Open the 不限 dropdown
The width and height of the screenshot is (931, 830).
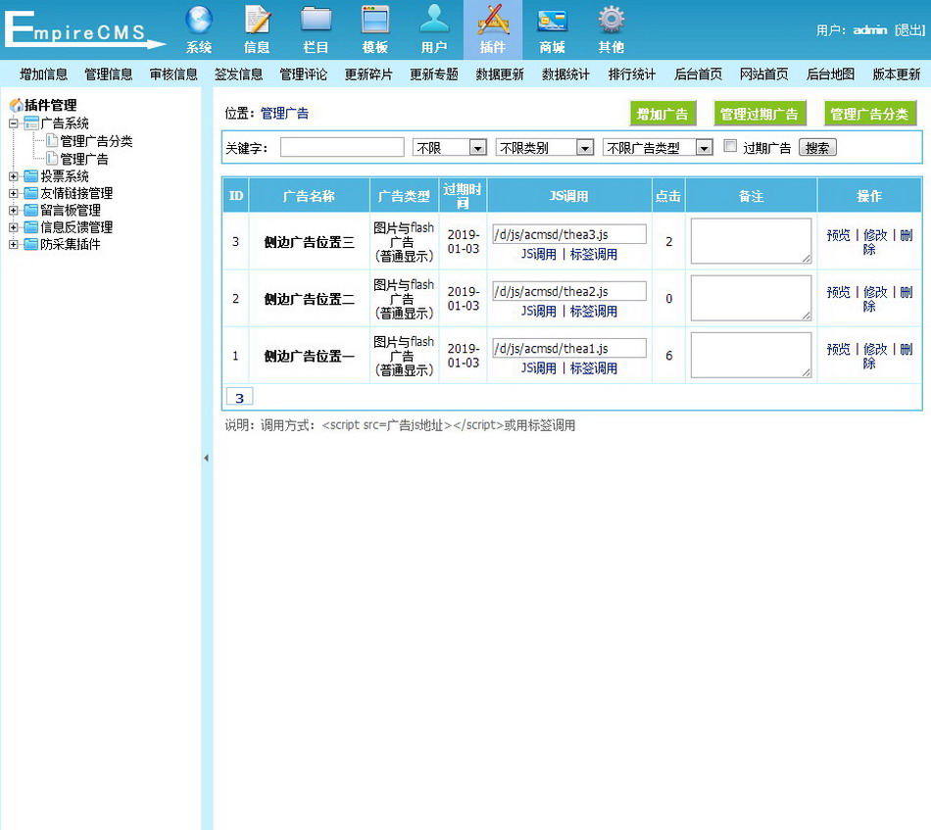coord(450,147)
